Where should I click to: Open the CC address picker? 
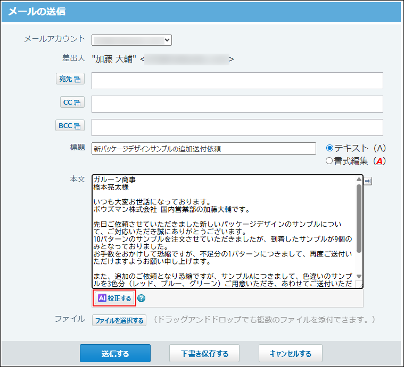pyautogui.click(x=70, y=103)
